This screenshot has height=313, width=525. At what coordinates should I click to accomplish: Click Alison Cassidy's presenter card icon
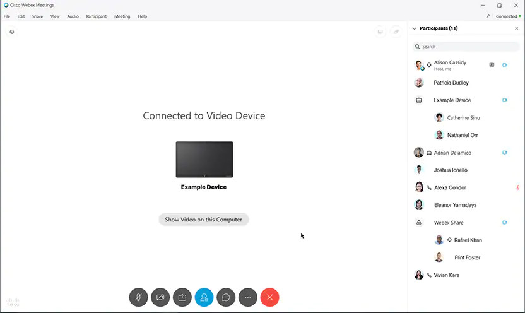pyautogui.click(x=492, y=65)
